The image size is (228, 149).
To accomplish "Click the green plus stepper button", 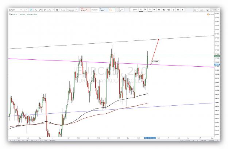I will pyautogui.click(x=114, y=9).
